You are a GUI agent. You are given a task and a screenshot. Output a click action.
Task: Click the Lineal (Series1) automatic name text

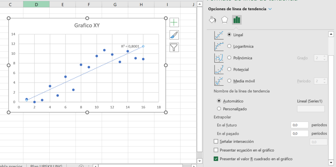[310, 101]
